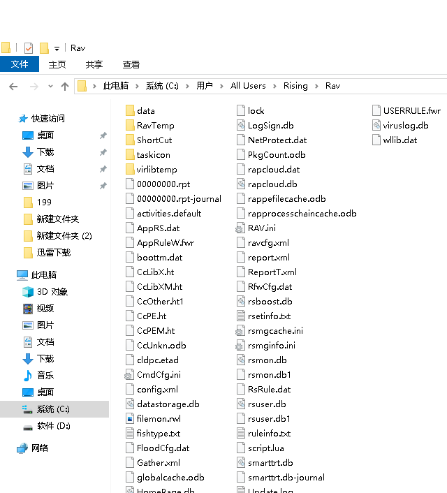Select file script.lua
The height and width of the screenshot is (493, 447).
[x=261, y=448]
